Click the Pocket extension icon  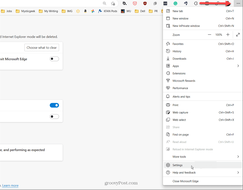click(x=135, y=3)
